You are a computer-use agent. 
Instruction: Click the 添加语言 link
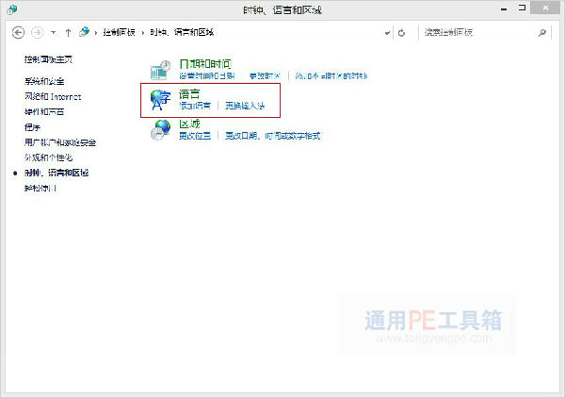195,106
